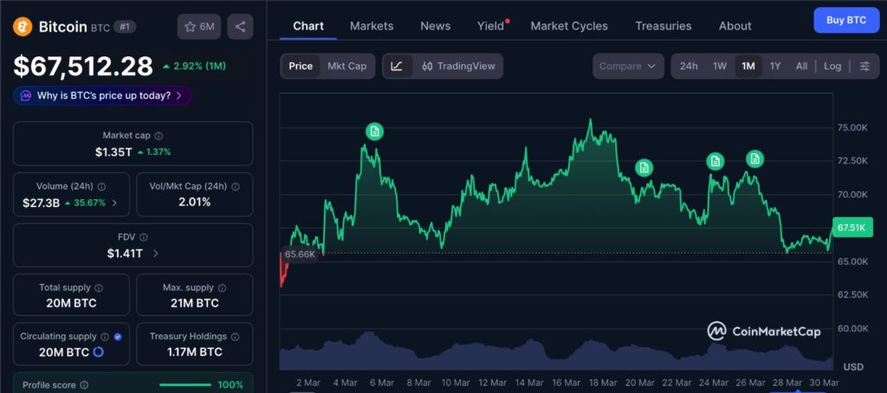
Task: Open news marker near 6 Mar
Action: pos(374,132)
